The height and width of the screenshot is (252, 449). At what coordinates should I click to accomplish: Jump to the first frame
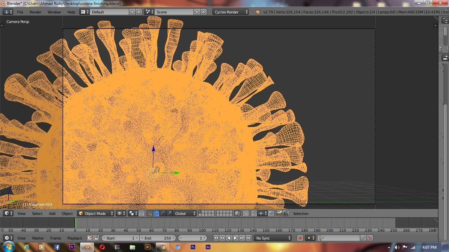tap(216, 238)
